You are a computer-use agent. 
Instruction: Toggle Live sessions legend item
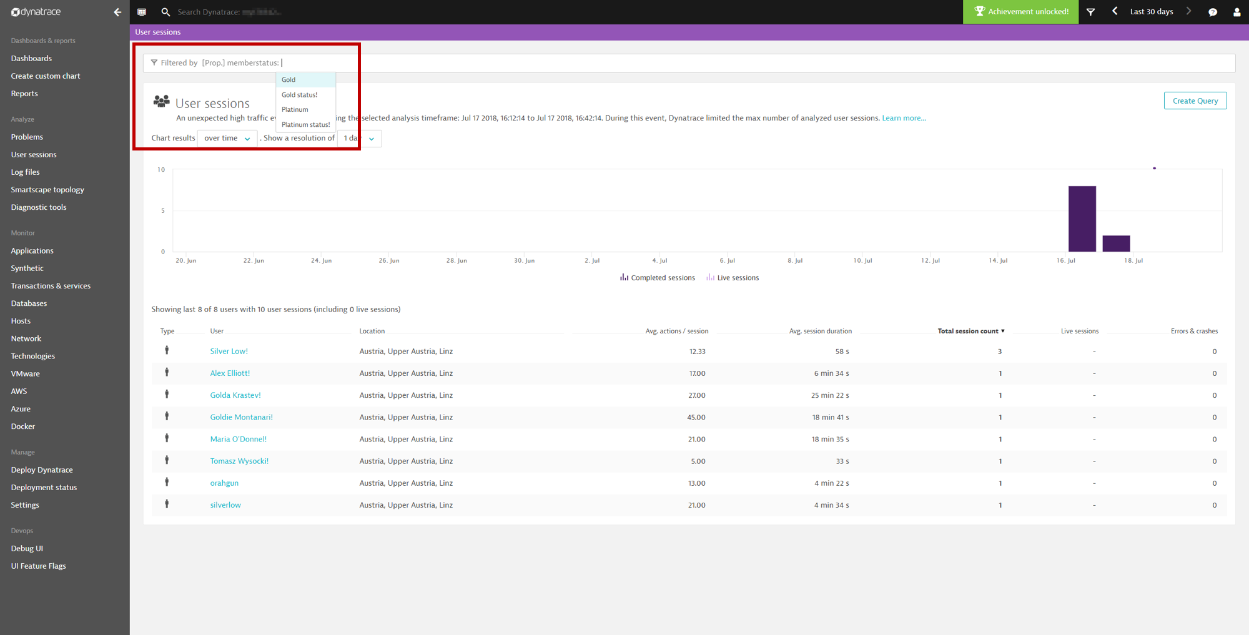pos(733,278)
